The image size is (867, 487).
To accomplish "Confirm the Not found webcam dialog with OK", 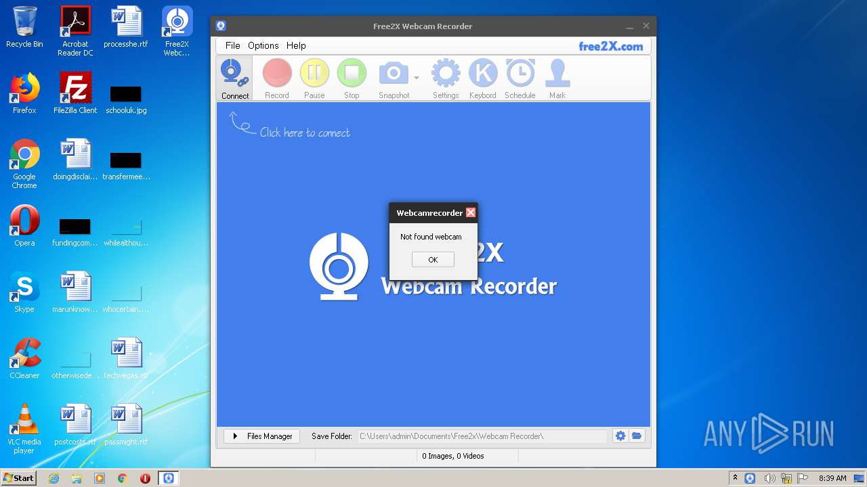I will 433,260.
